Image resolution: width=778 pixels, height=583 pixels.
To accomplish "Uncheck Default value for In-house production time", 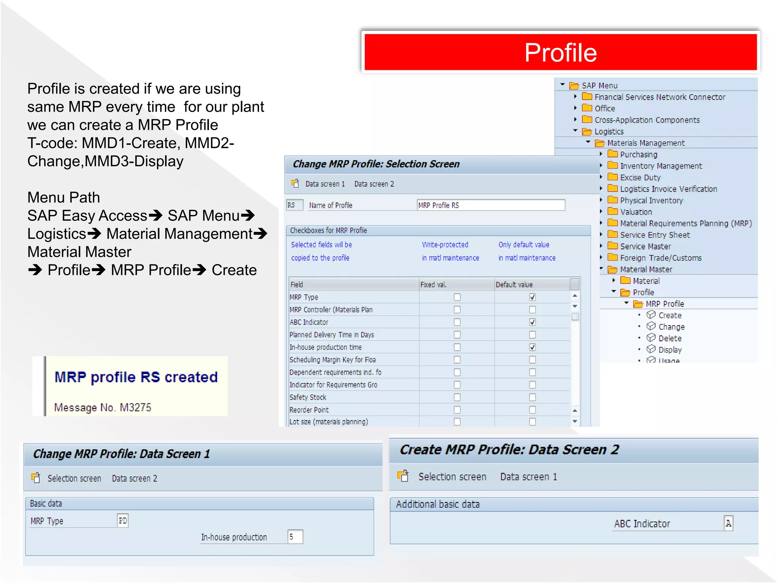I will coord(532,347).
